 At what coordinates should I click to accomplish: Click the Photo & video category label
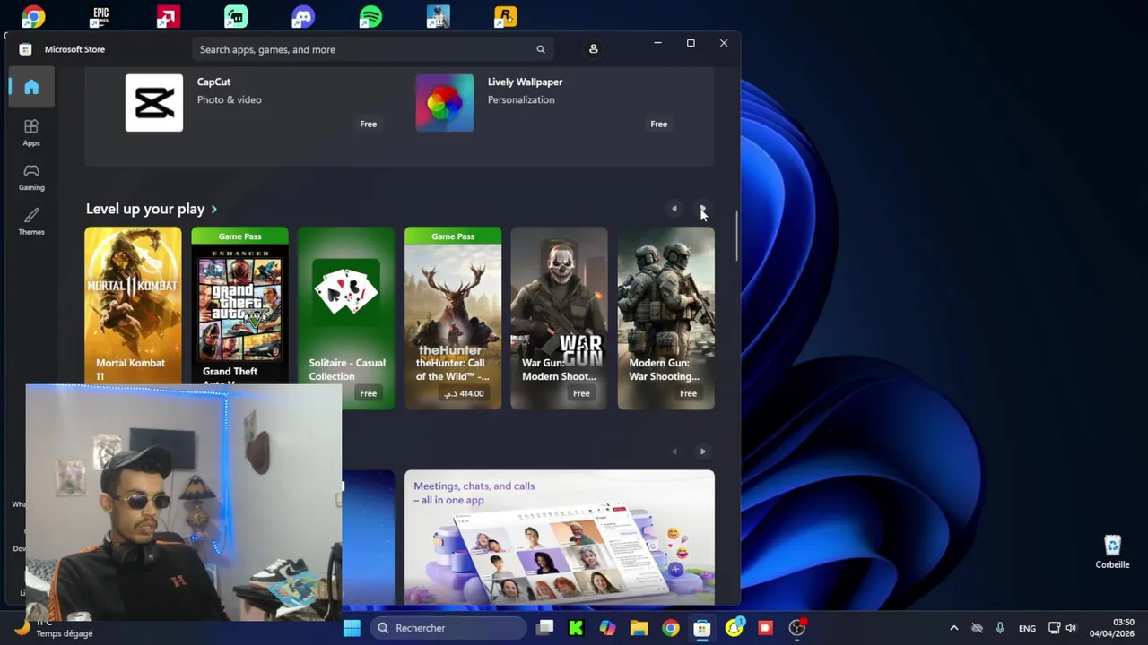click(230, 99)
